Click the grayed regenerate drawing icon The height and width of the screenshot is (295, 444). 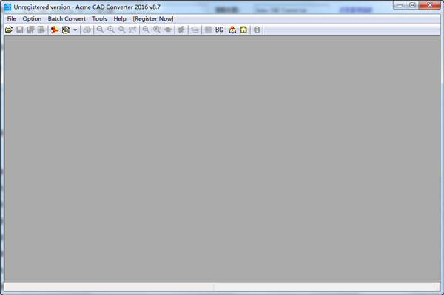tap(181, 30)
